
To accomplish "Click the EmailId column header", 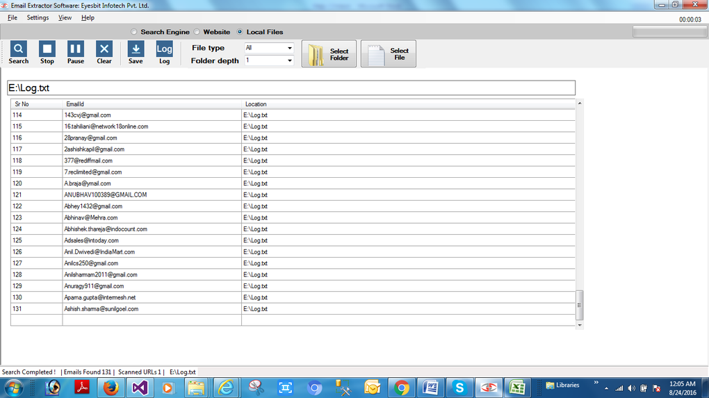I will point(152,104).
